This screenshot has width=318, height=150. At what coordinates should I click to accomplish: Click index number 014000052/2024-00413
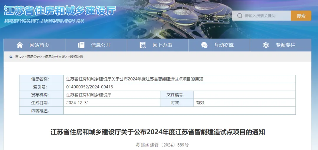pyautogui.click(x=90, y=87)
